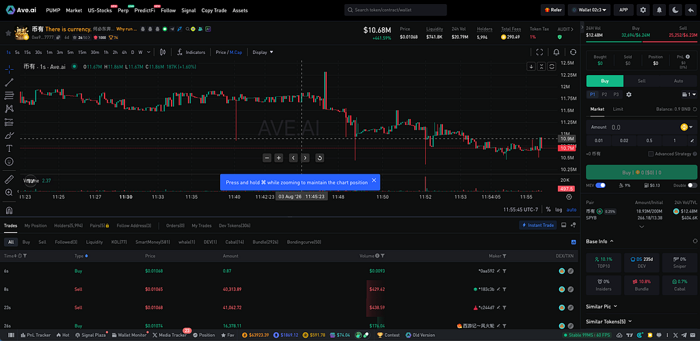700x341 pixels.
Task: Select the zoom-in magnifier tool
Action: (x=9, y=193)
